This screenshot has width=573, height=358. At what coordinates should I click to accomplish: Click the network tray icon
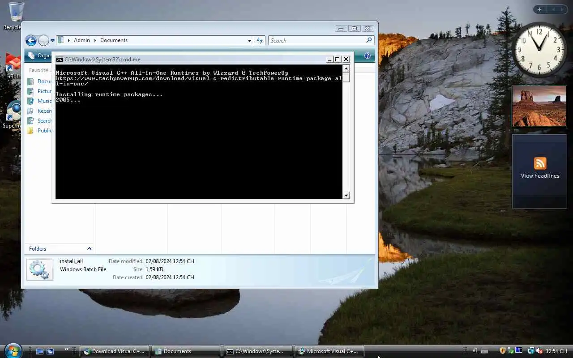[x=531, y=351]
